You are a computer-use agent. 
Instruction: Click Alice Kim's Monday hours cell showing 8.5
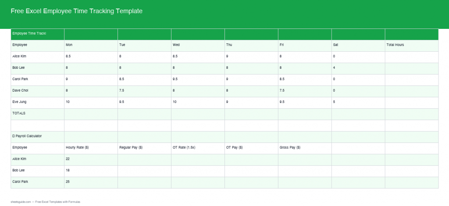[91, 57]
